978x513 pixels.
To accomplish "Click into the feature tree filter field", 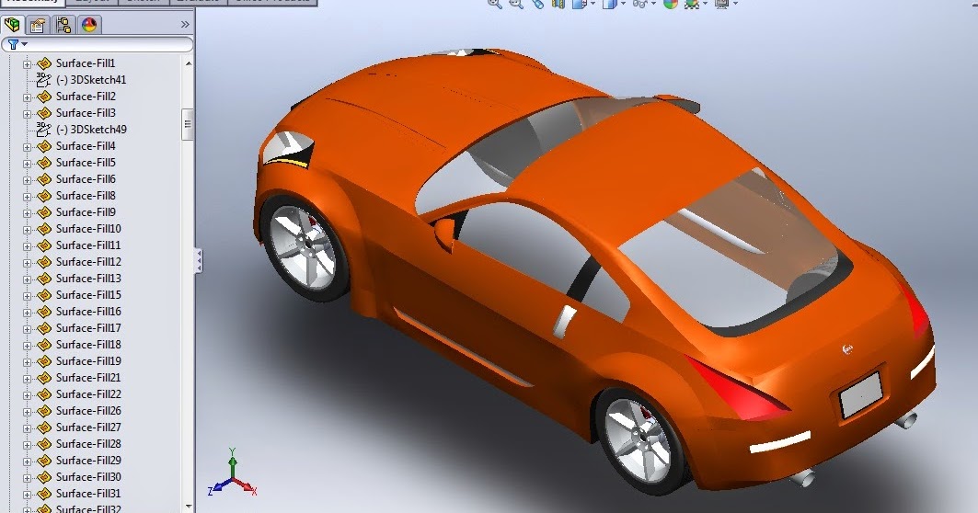I will (x=97, y=44).
